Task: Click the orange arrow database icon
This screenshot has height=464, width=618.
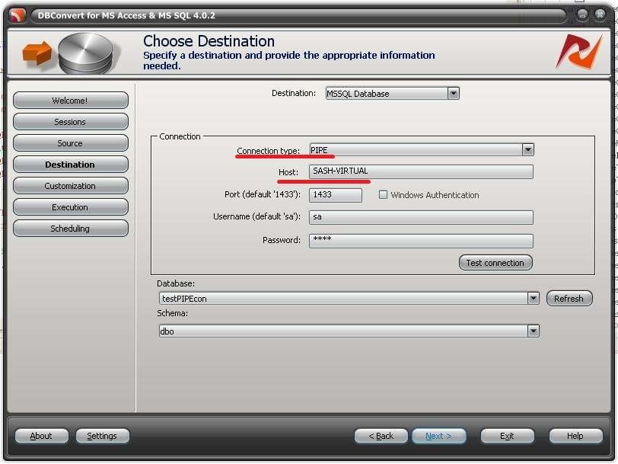Action: pyautogui.click(x=69, y=53)
